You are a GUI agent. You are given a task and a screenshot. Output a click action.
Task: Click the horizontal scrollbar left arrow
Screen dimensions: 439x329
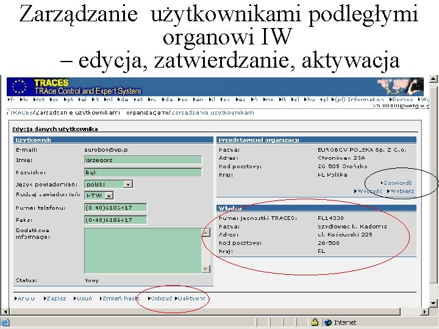tap(5, 311)
